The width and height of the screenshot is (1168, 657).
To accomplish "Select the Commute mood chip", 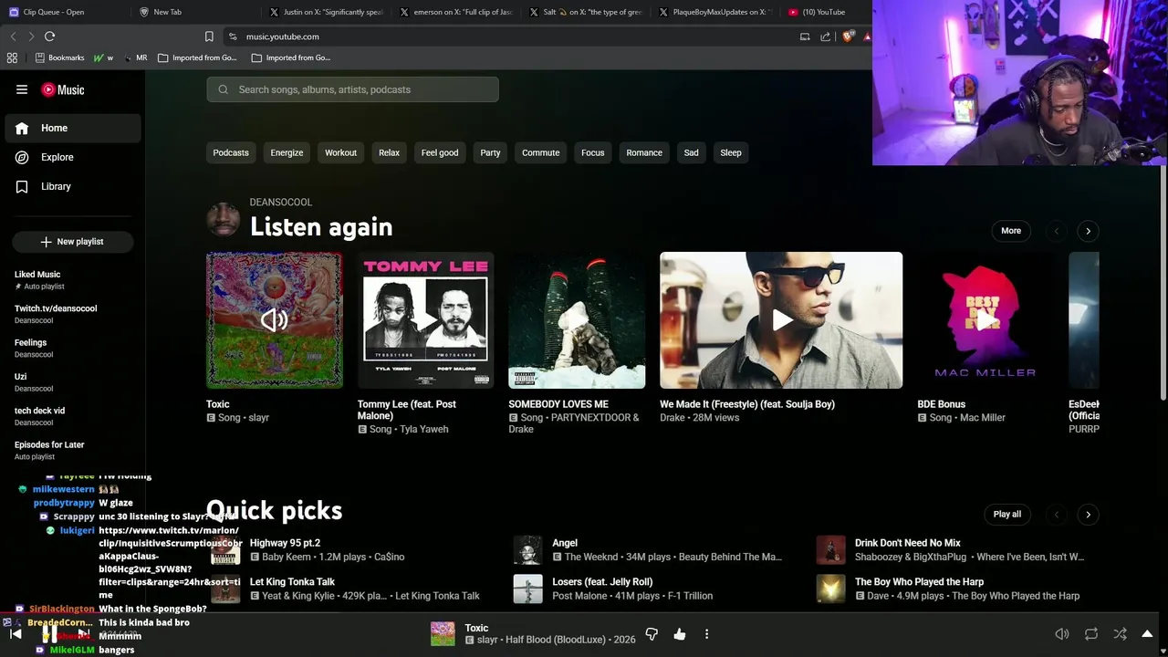I will 540,152.
